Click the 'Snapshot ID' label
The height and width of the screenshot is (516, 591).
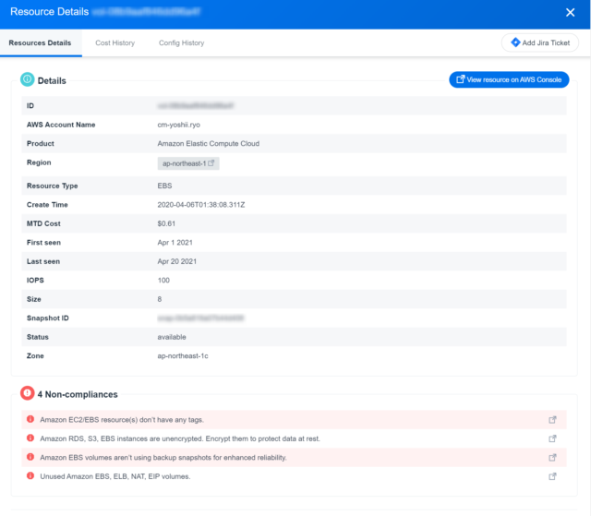(47, 318)
